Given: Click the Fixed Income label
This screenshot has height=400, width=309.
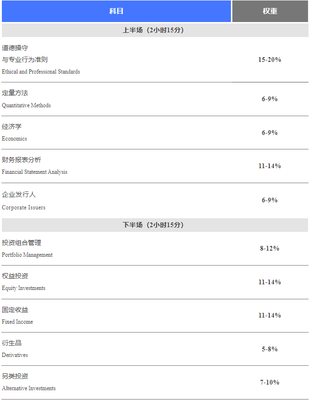Looking at the screenshot, I should [17, 322].
